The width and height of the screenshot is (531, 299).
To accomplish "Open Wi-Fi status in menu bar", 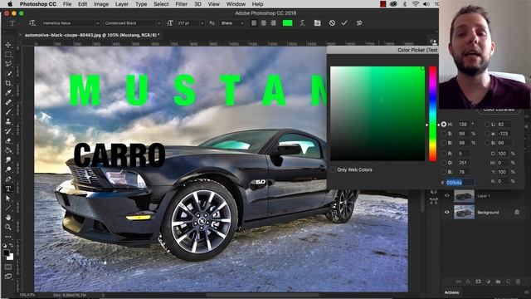I will 415,4.
